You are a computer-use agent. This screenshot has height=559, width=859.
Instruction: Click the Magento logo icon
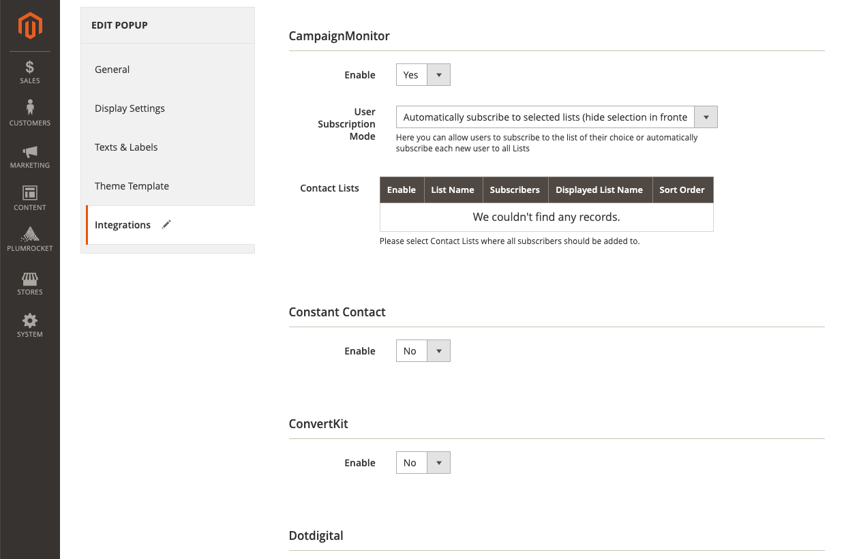click(x=30, y=26)
